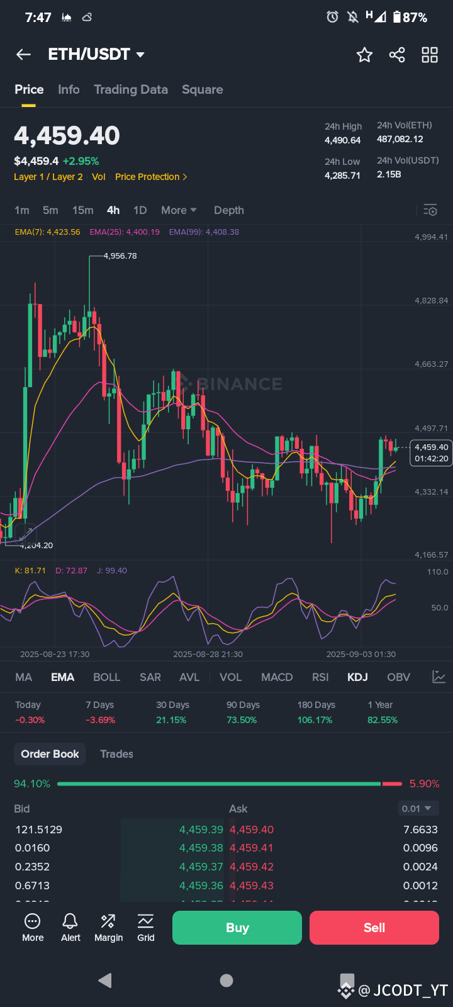The height and width of the screenshot is (1007, 453).
Task: Toggle the RSI indicator
Action: (320, 677)
